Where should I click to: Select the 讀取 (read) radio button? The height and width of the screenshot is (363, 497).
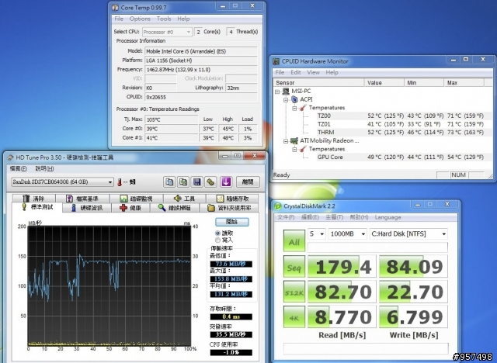[x=217, y=233]
